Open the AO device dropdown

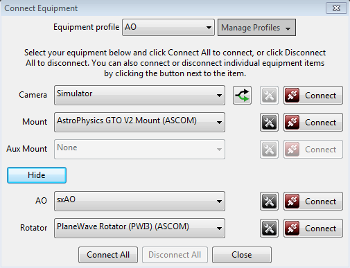139,202
